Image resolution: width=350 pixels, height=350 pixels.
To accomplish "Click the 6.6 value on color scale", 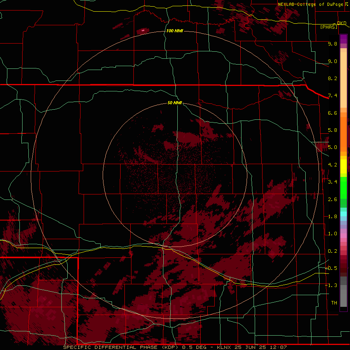I will tap(332, 113).
